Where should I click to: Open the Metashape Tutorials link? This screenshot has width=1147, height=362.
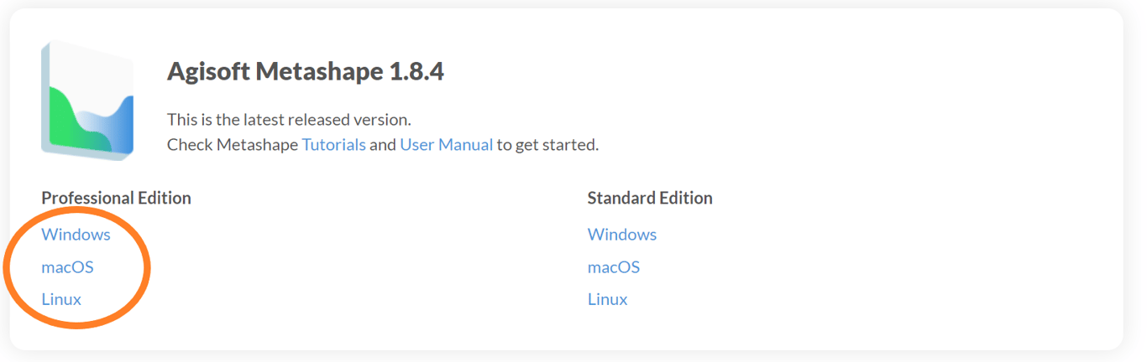tap(333, 144)
